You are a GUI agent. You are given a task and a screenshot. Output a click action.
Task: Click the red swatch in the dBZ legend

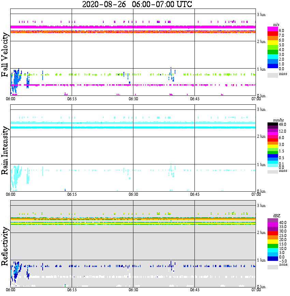pos(273,233)
